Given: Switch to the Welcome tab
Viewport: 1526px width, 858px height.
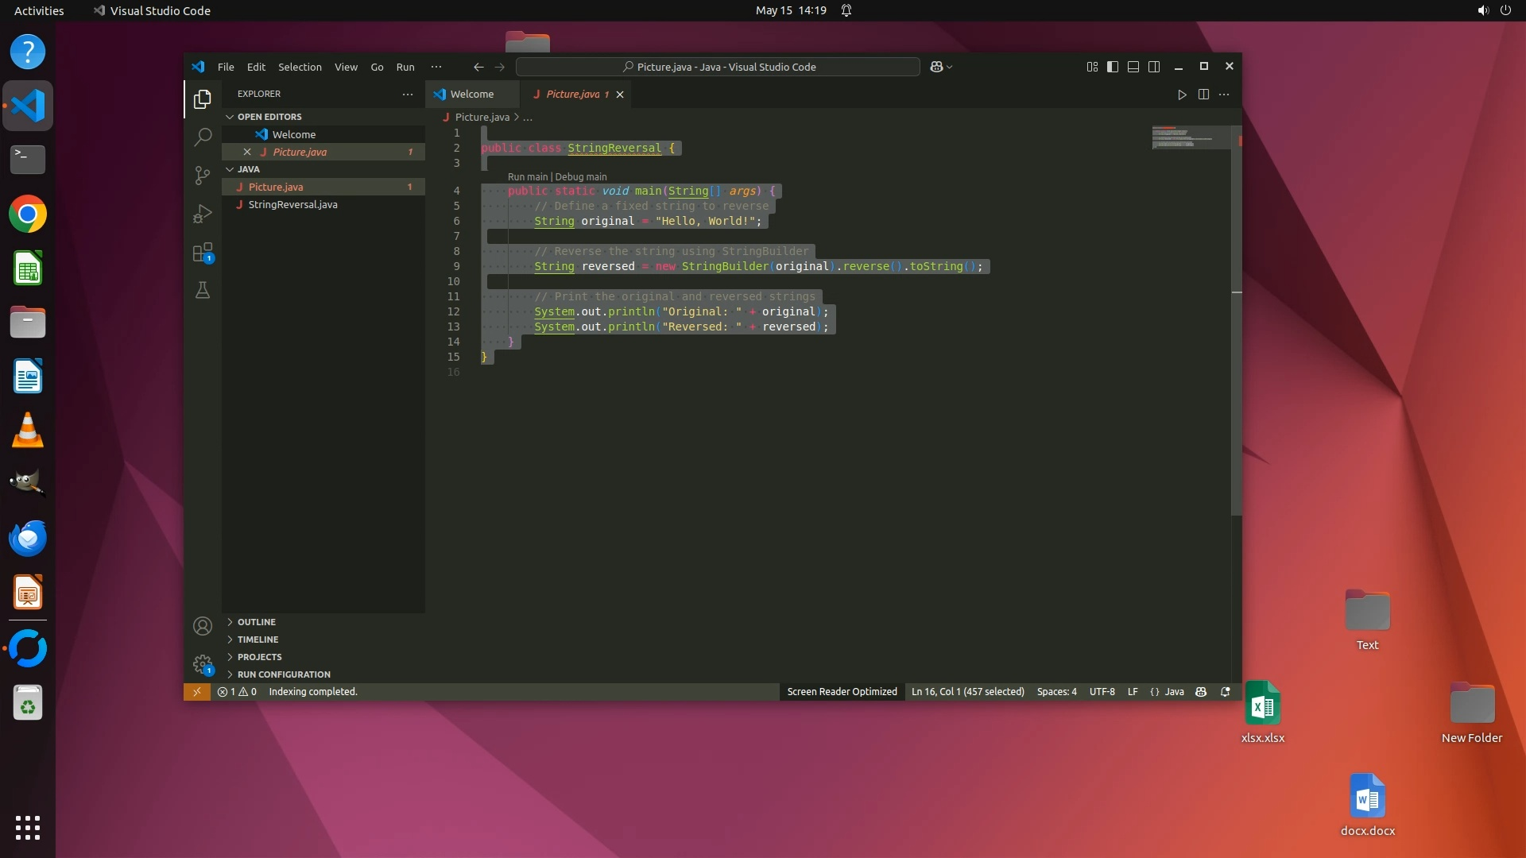Looking at the screenshot, I should [x=471, y=95].
